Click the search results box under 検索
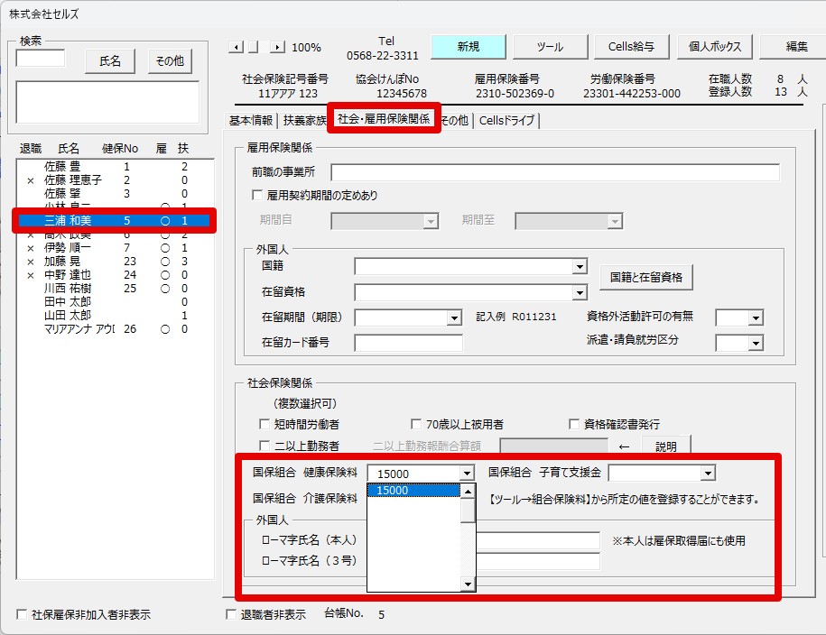826x635 pixels. pos(107,102)
